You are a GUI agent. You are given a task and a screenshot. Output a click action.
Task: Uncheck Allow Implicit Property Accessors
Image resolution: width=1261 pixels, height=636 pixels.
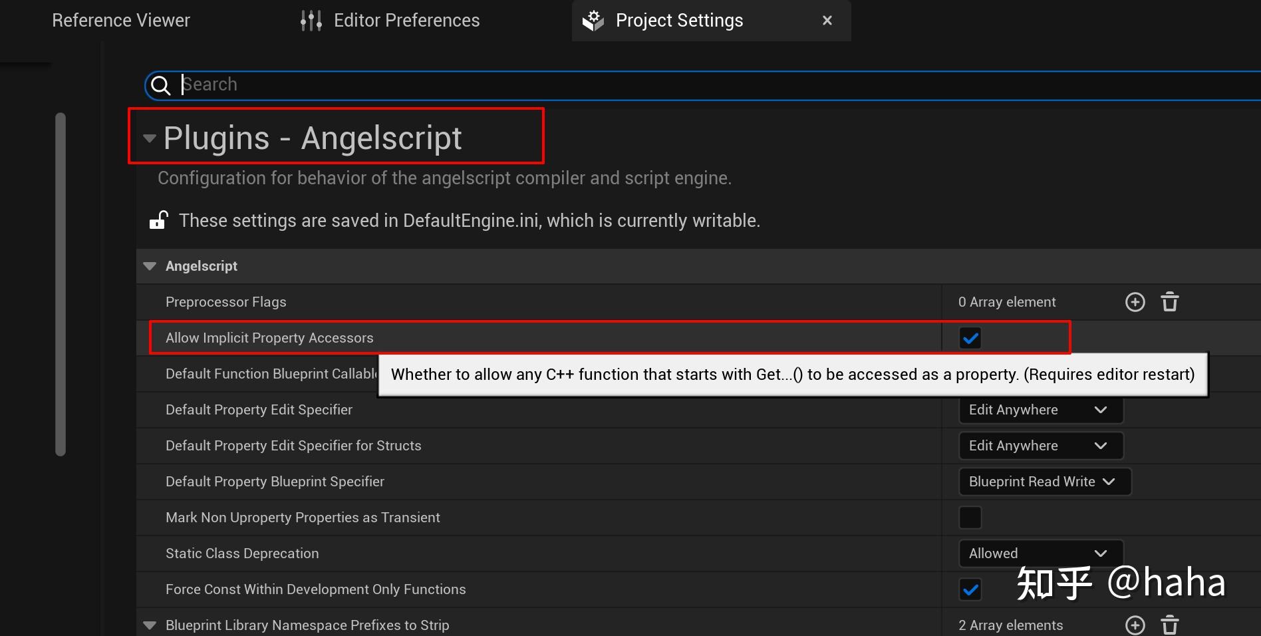click(x=970, y=337)
